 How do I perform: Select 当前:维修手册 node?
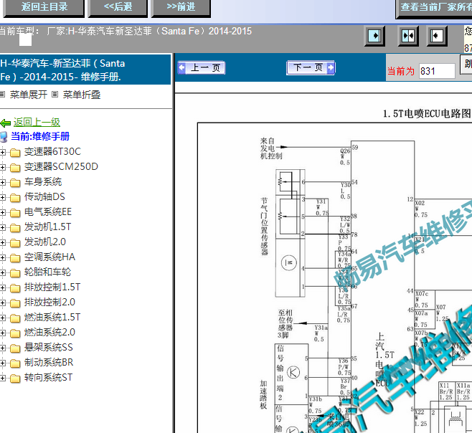click(40, 136)
